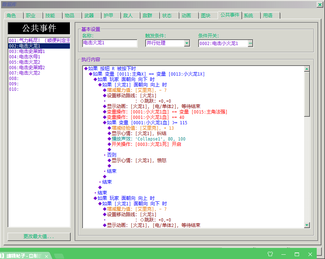Click the scrollbar thumb of 执行内容
The height and width of the screenshot is (259, 325).
(x=307, y=94)
